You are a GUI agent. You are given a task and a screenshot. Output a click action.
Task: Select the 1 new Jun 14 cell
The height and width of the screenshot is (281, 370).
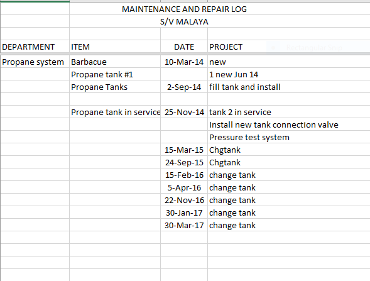[289, 74]
